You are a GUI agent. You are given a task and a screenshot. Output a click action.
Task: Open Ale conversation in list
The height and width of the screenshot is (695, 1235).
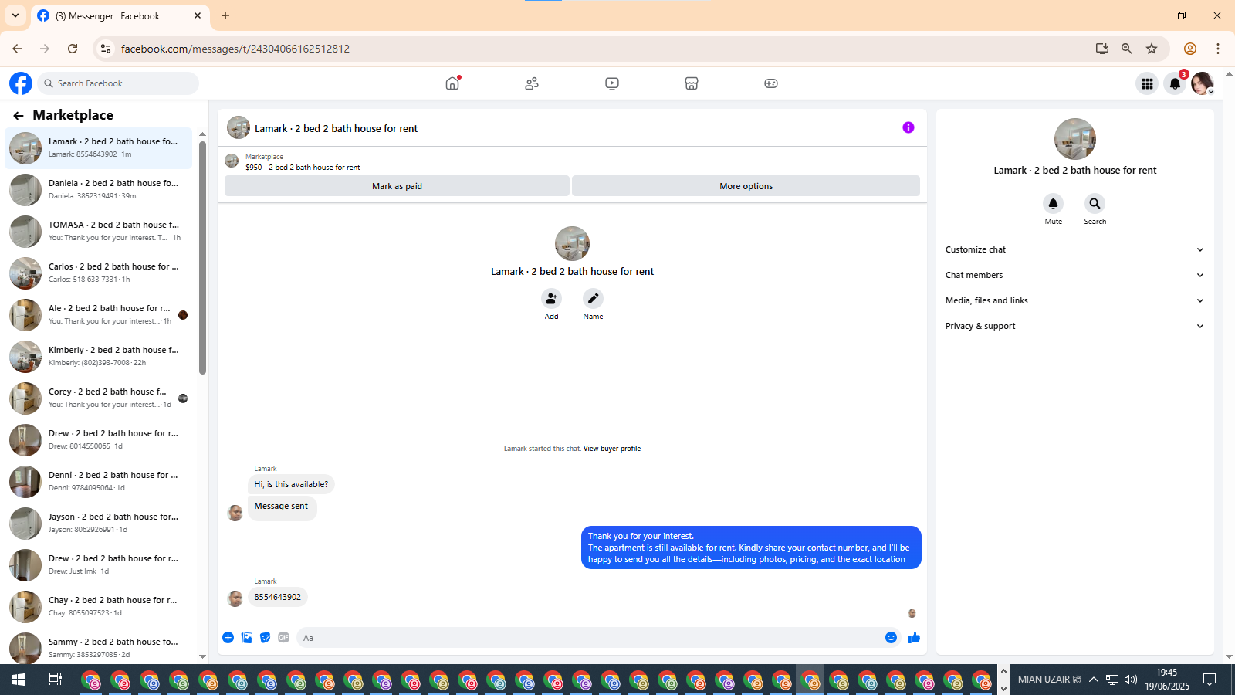[x=99, y=315]
